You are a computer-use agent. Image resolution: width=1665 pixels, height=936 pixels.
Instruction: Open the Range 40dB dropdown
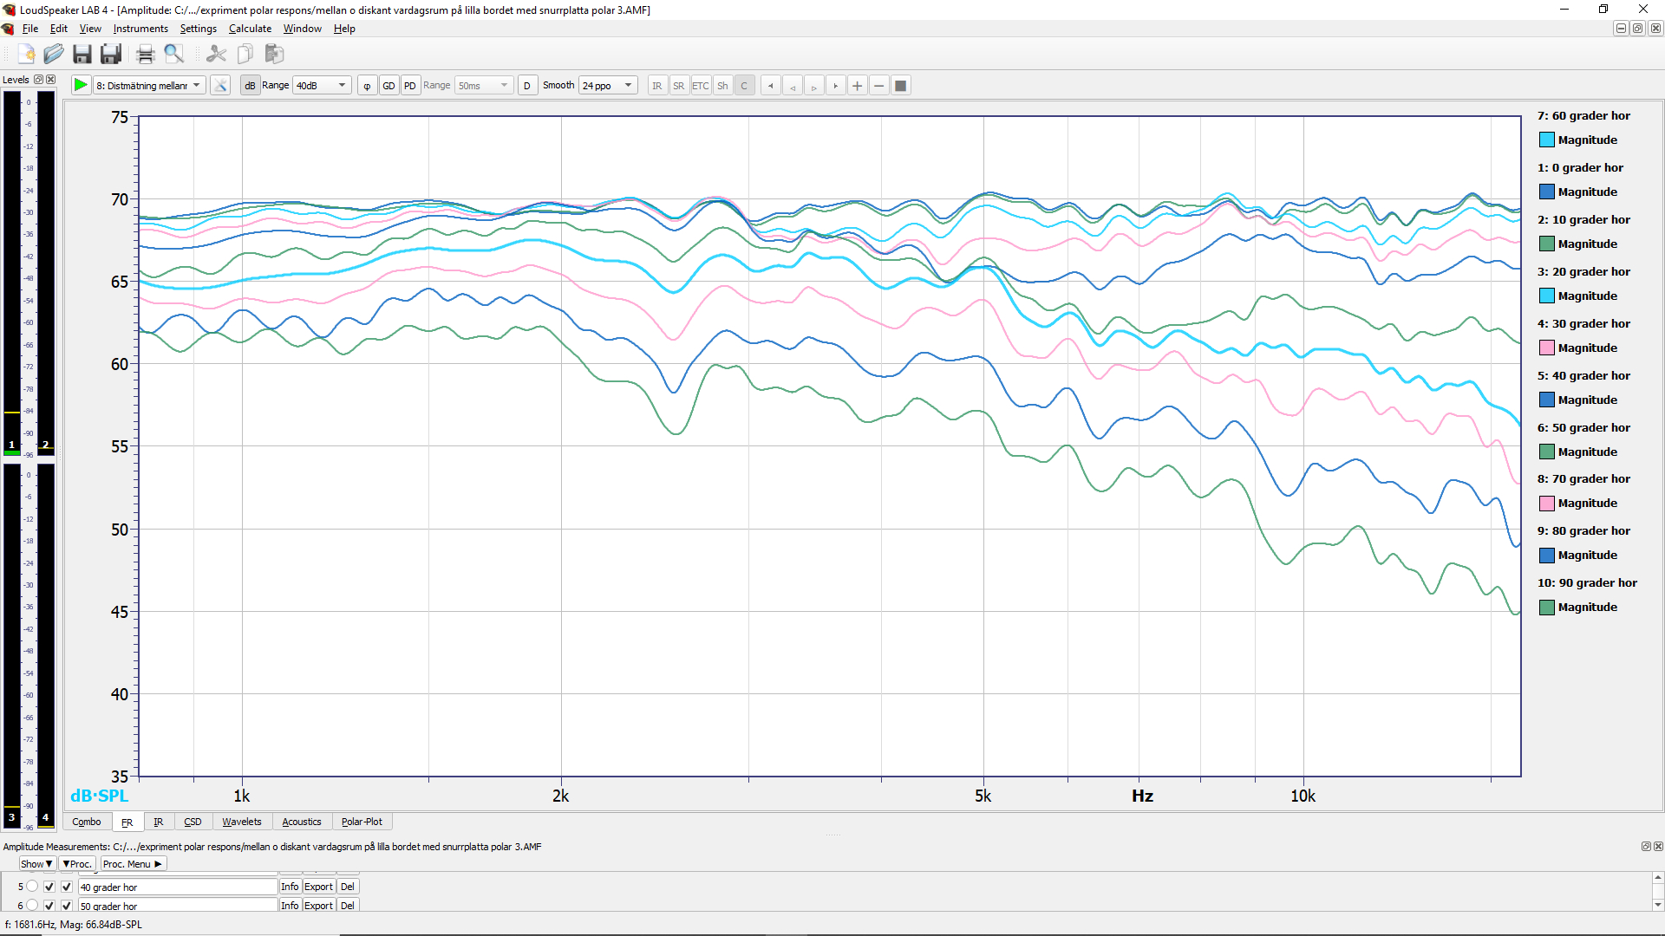pos(321,85)
